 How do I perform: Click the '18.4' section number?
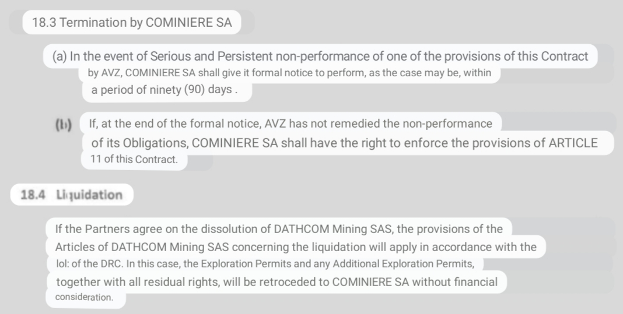point(33,195)
